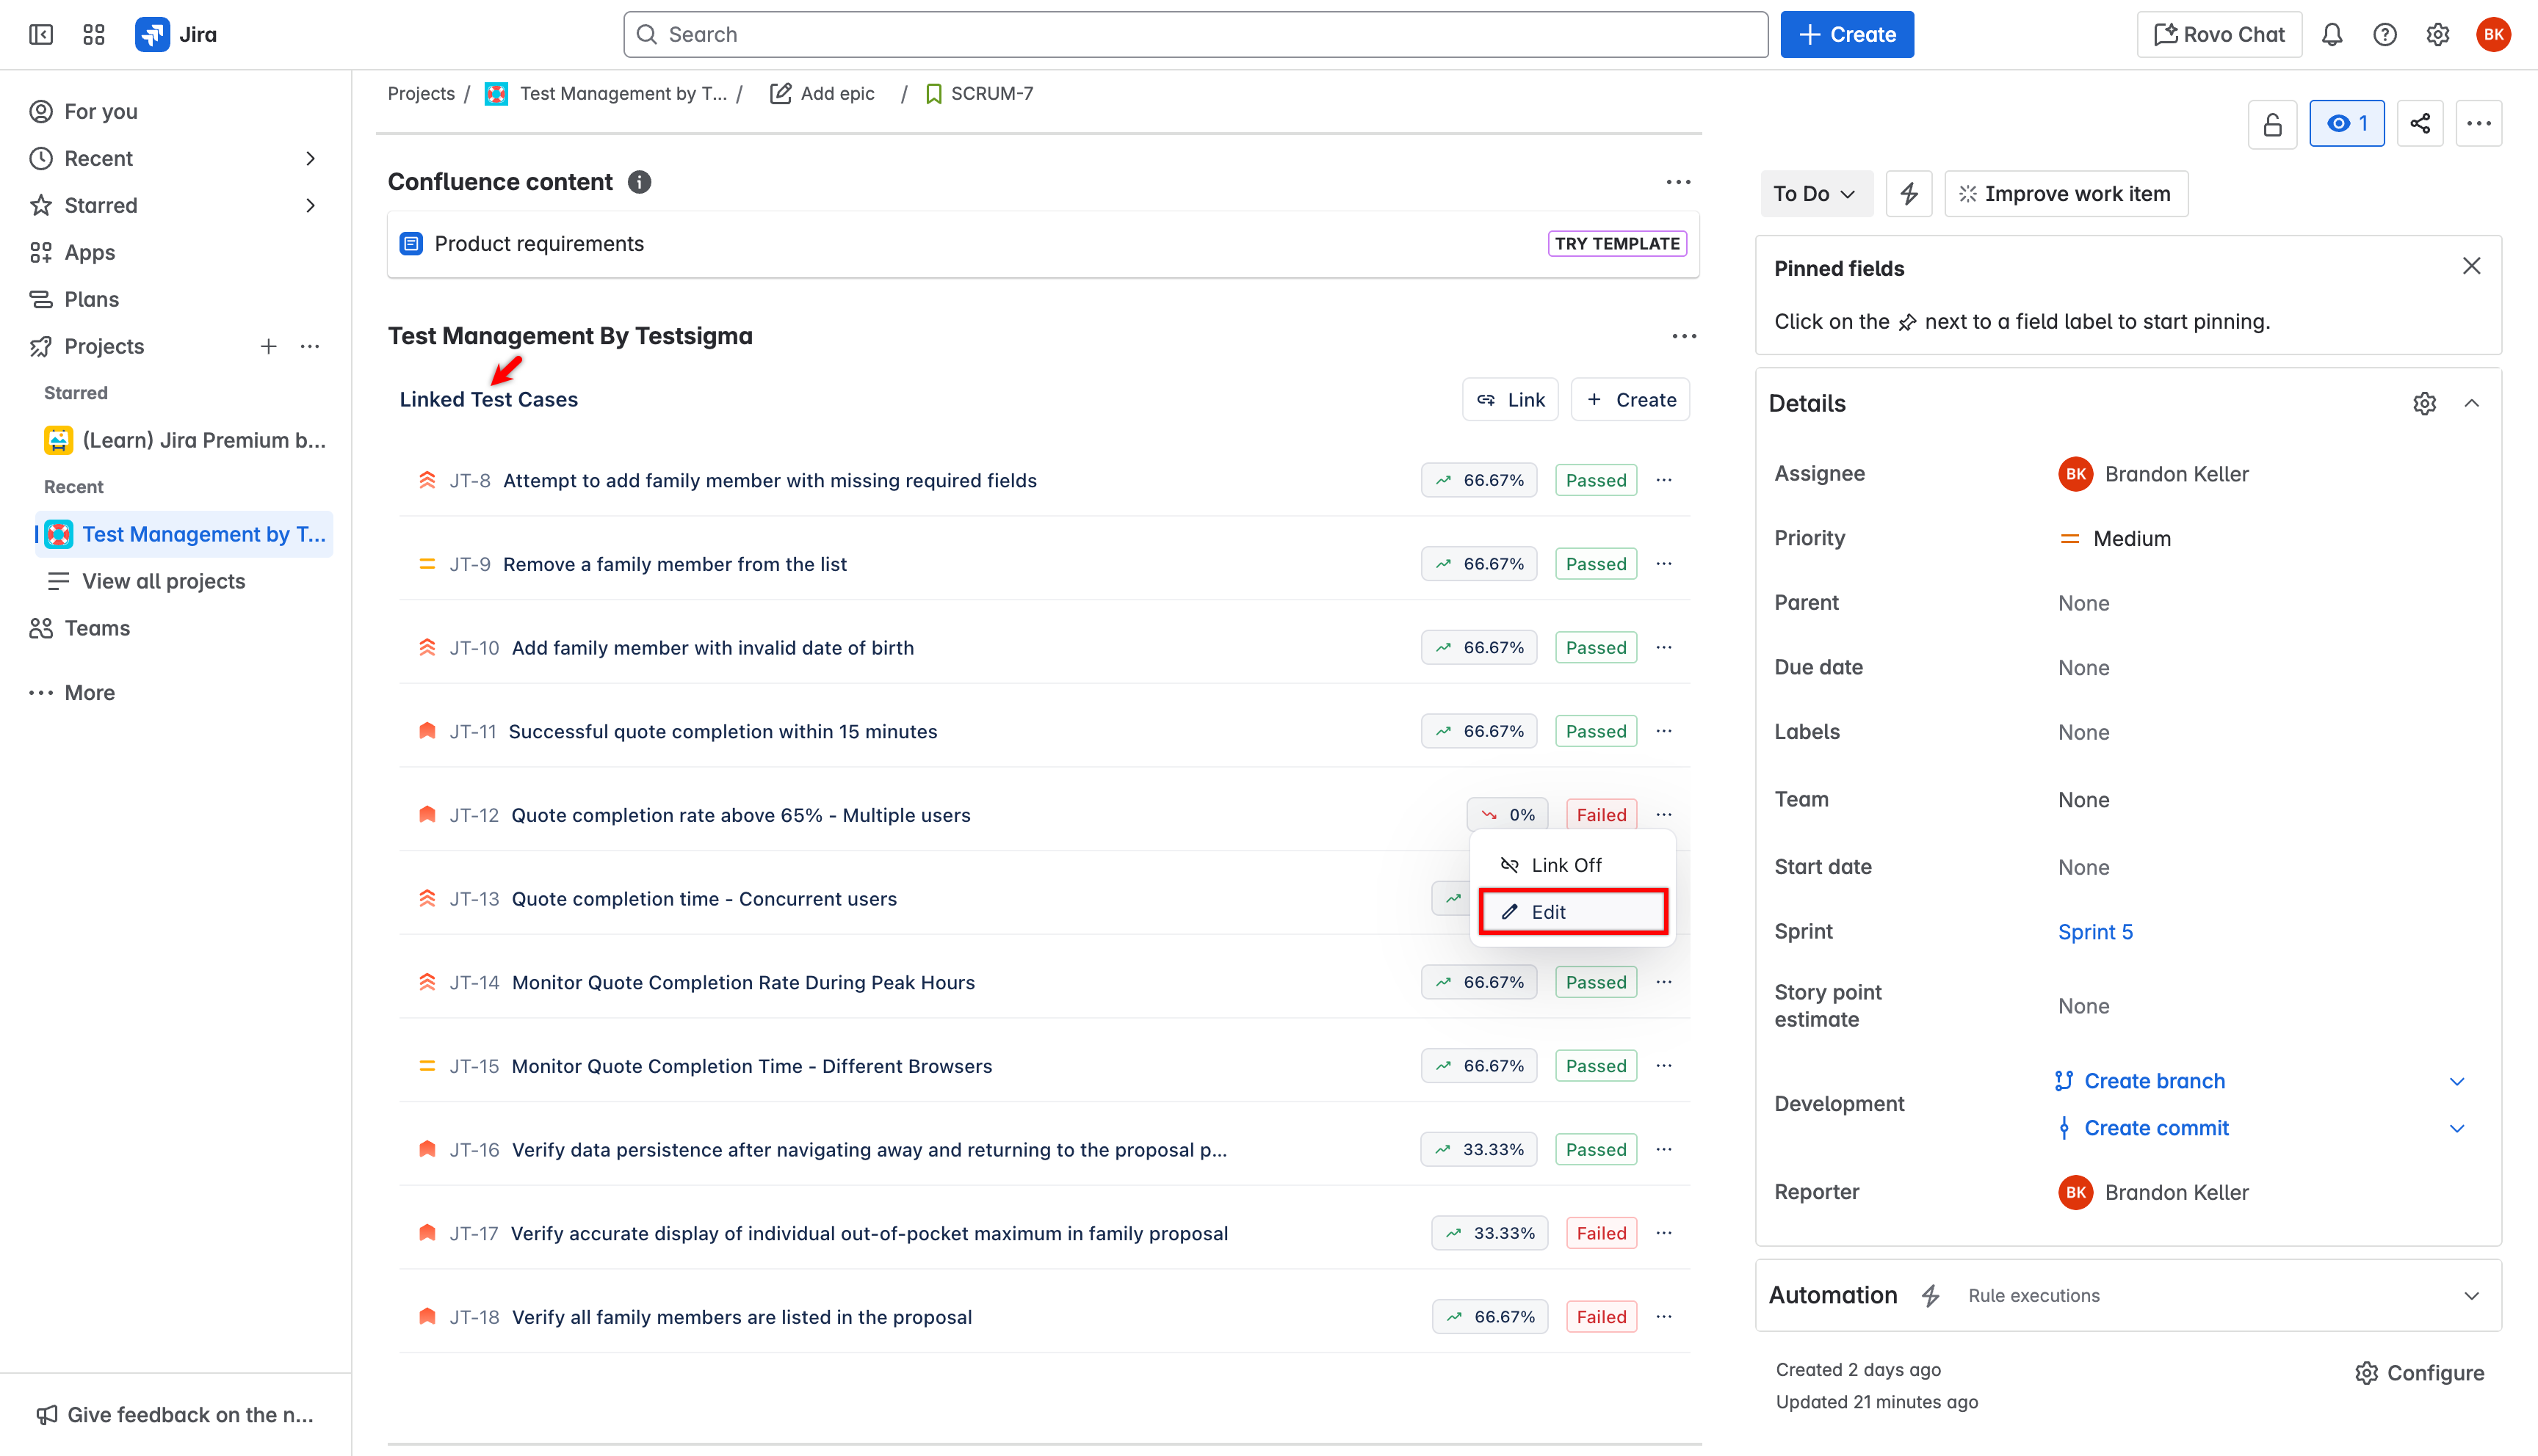Open the app switcher grid
Screen dimensions: 2538x1456
pyautogui.click(x=94, y=35)
